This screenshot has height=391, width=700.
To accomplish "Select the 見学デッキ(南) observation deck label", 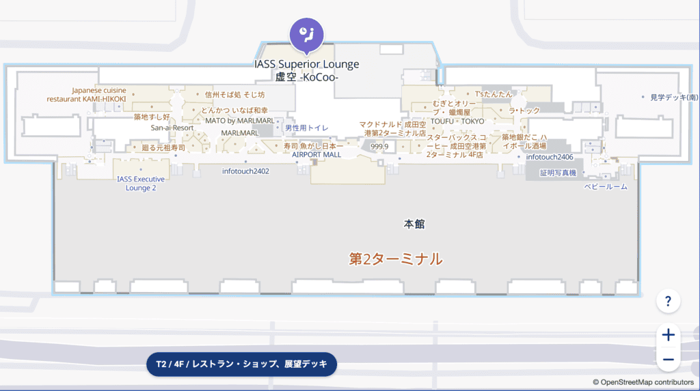I will pos(674,97).
